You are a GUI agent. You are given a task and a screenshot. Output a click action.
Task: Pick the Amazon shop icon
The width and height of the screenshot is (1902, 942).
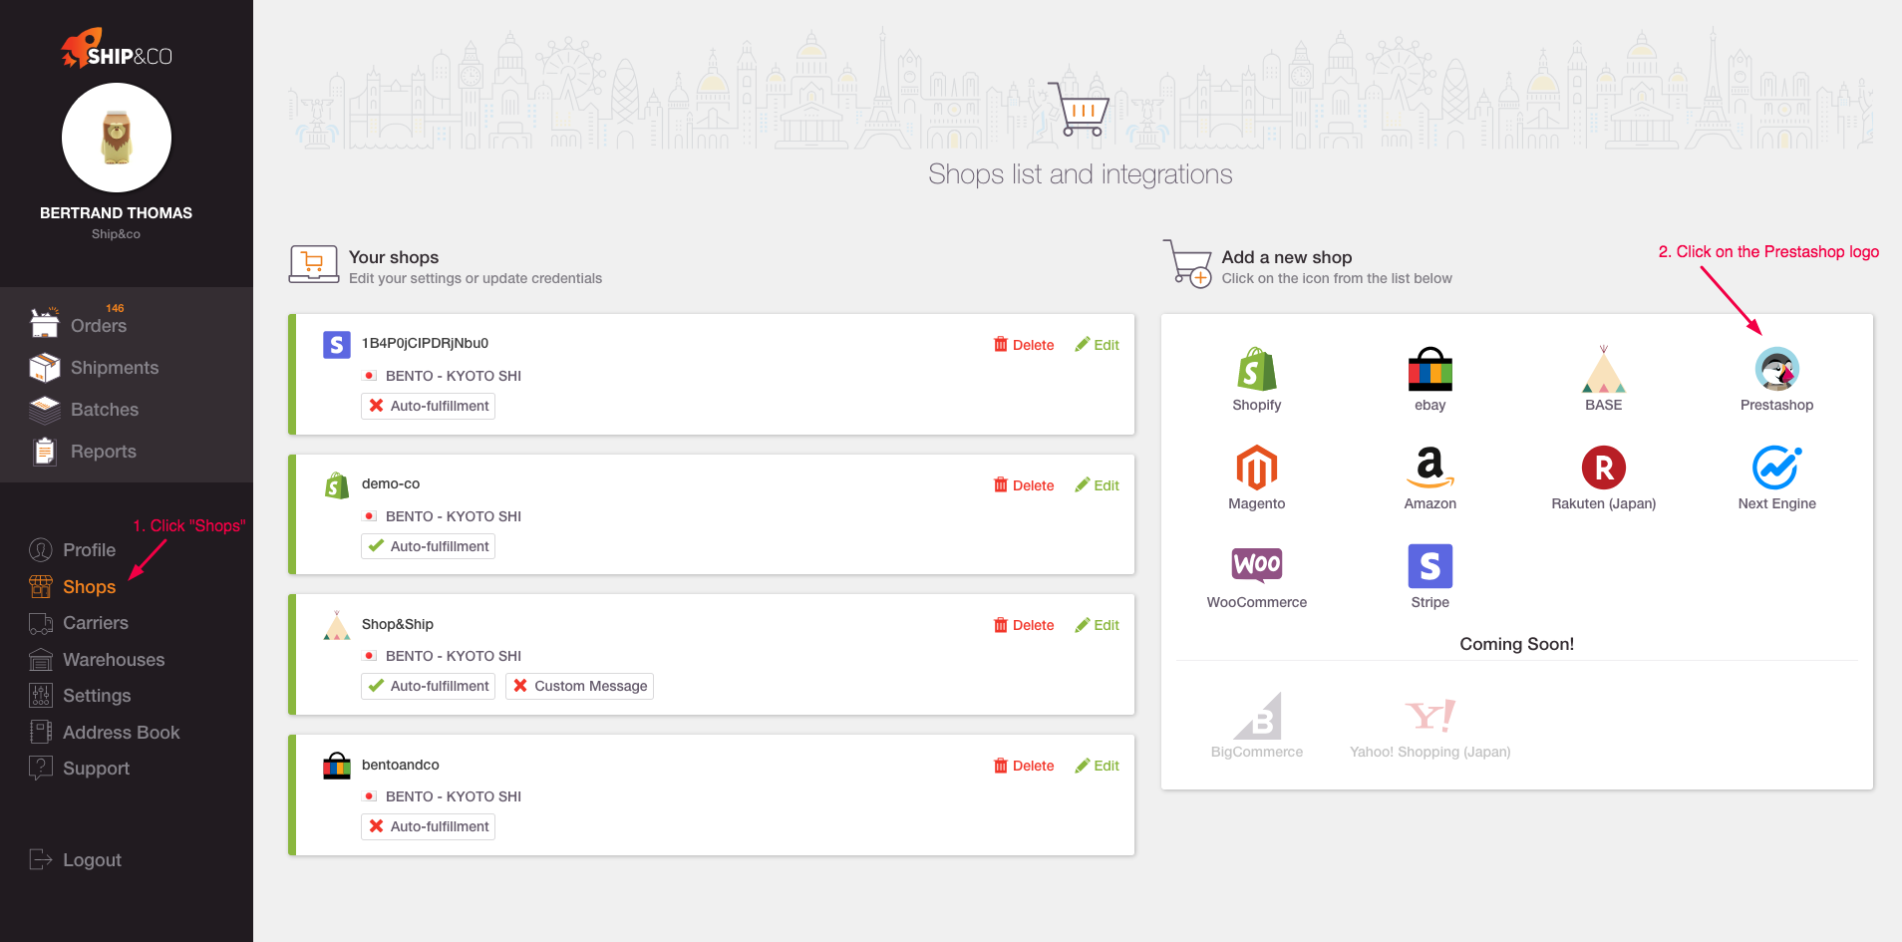coord(1429,468)
